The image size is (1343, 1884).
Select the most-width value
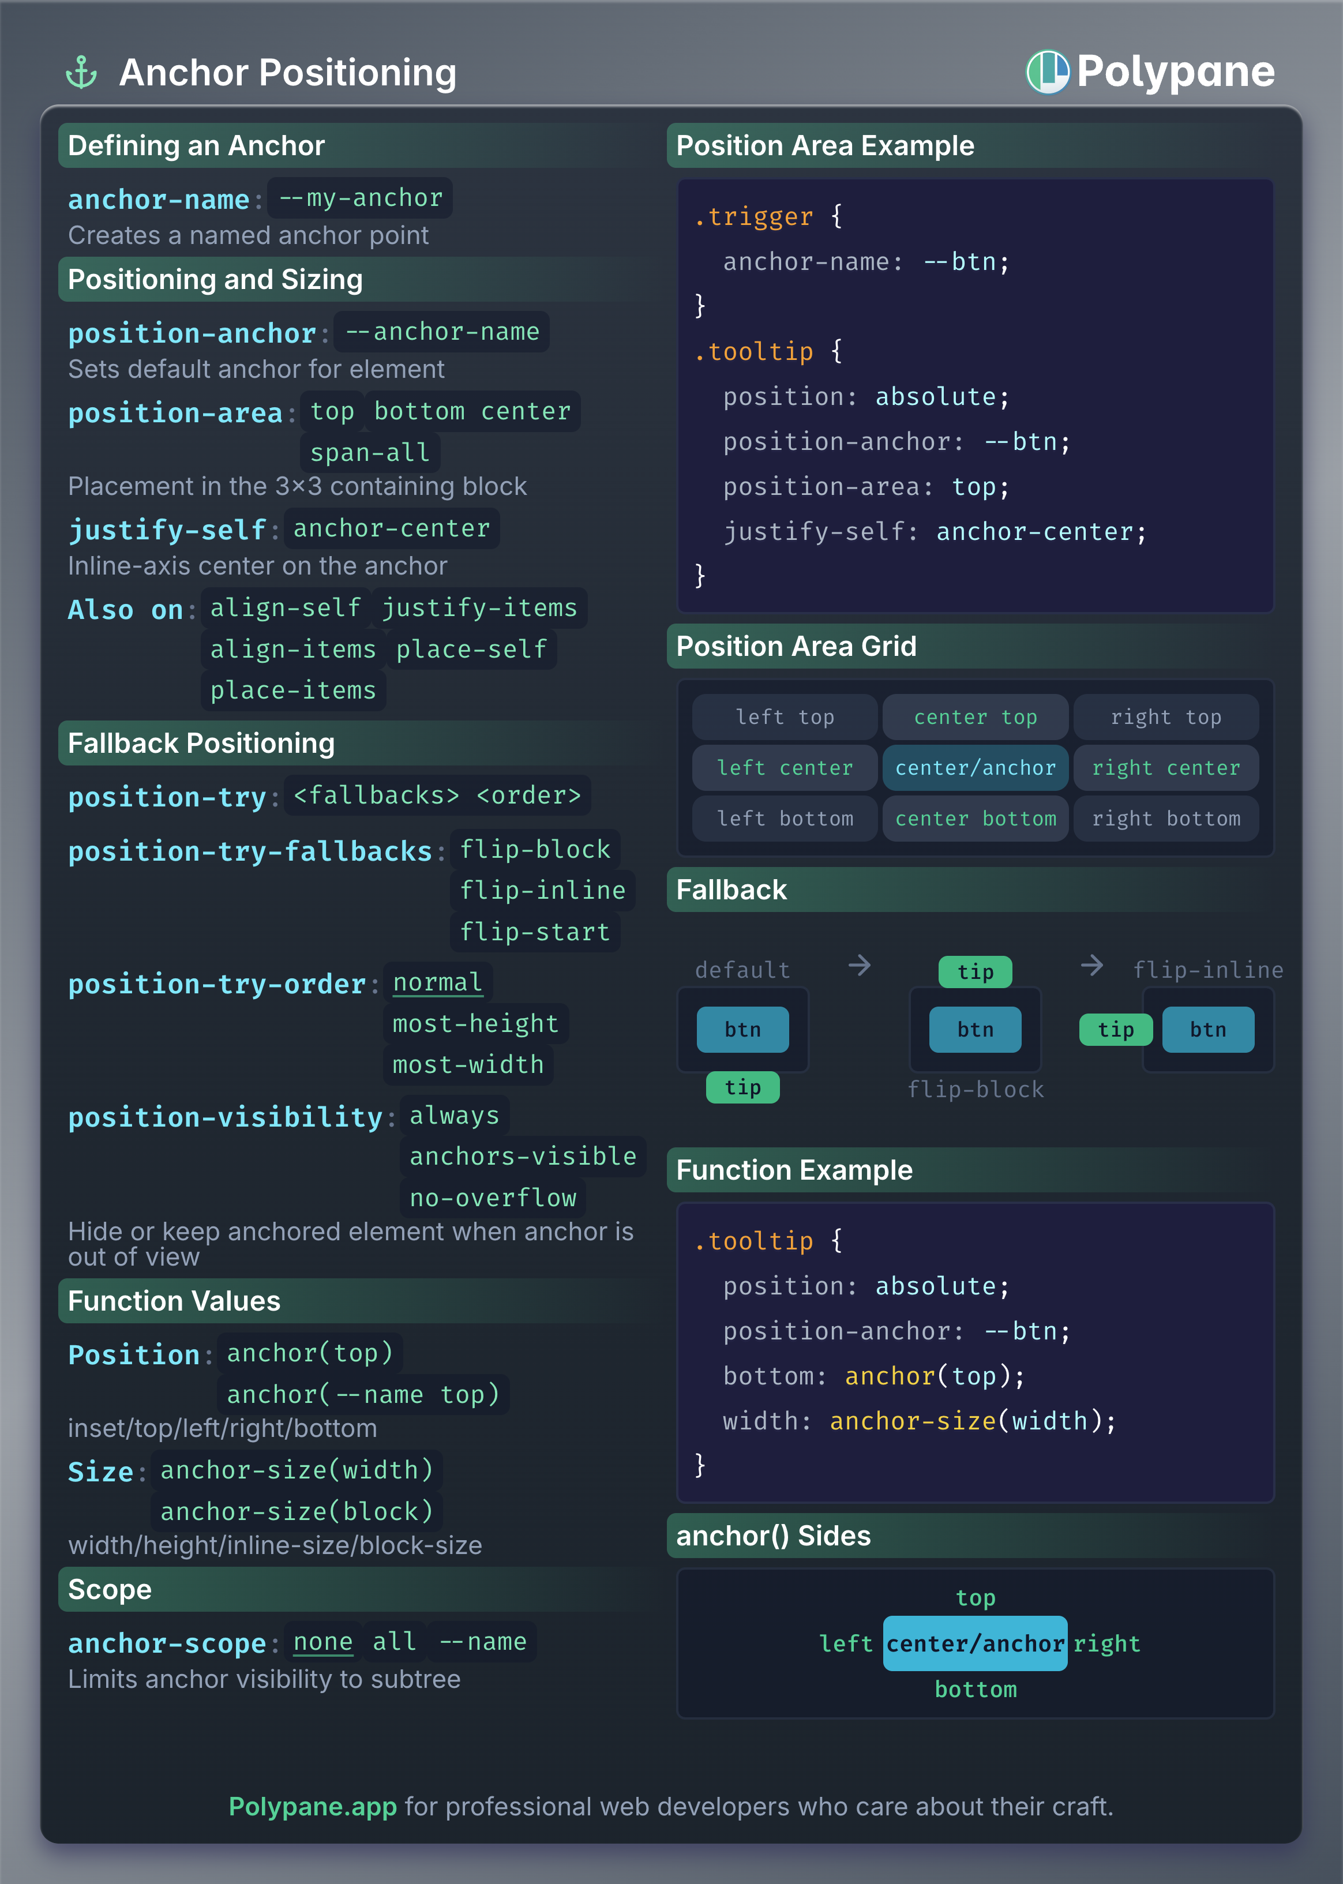(x=468, y=1065)
